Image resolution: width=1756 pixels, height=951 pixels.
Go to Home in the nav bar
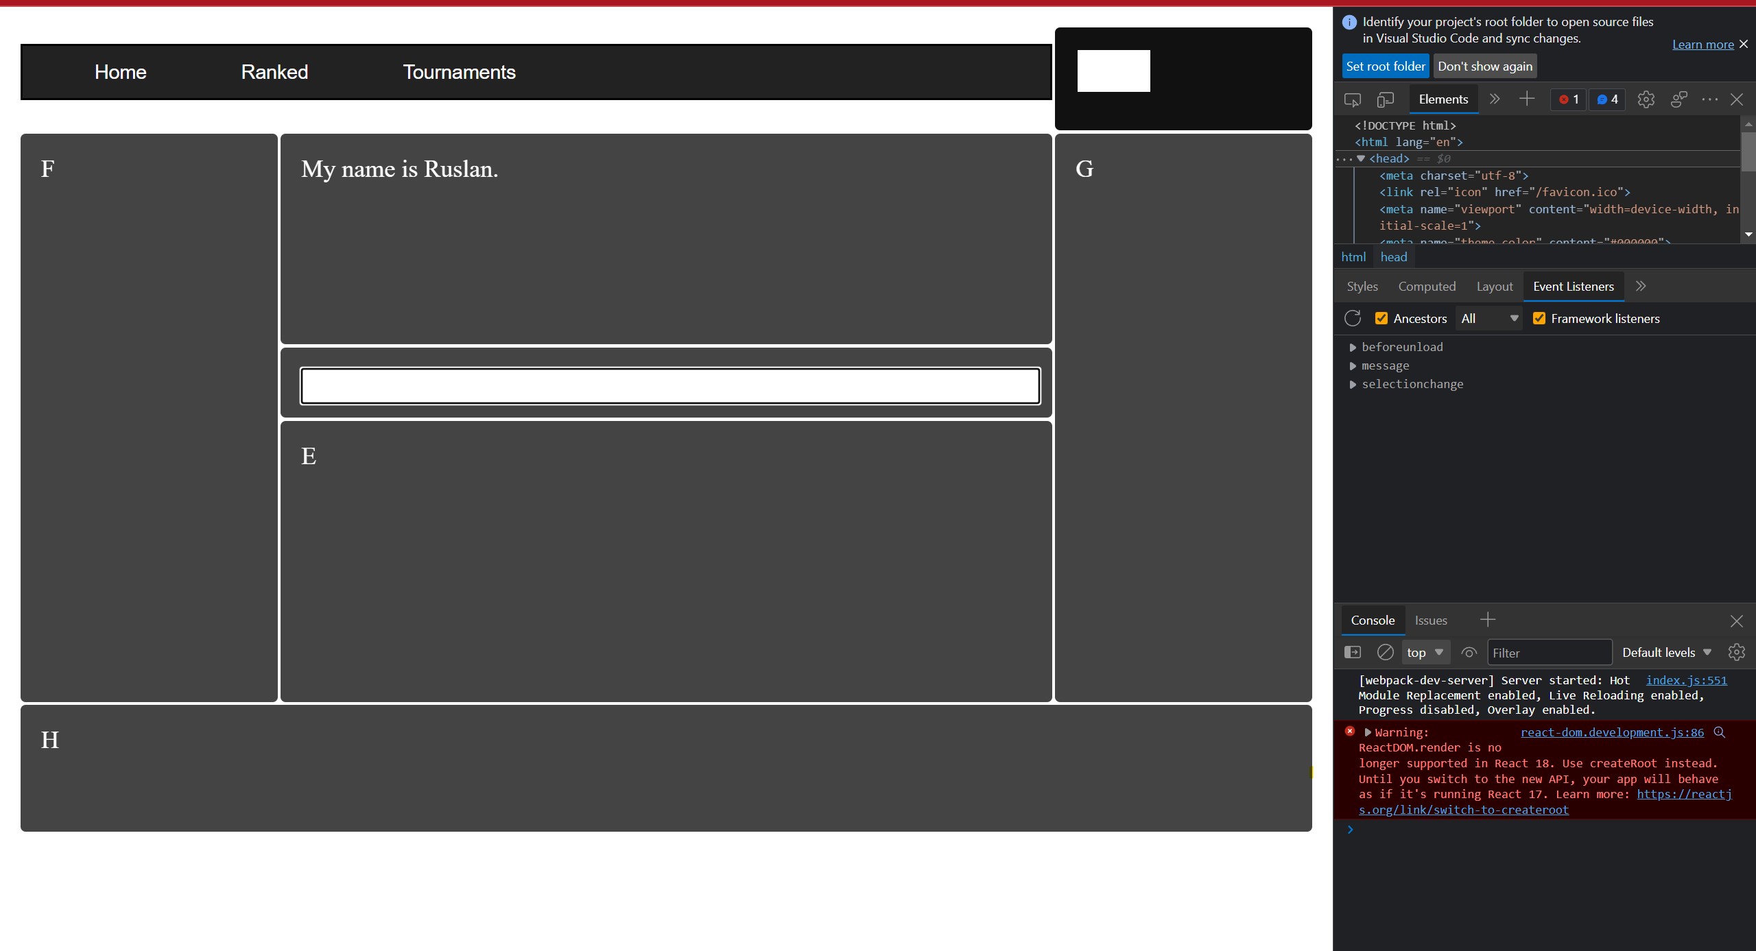point(121,72)
